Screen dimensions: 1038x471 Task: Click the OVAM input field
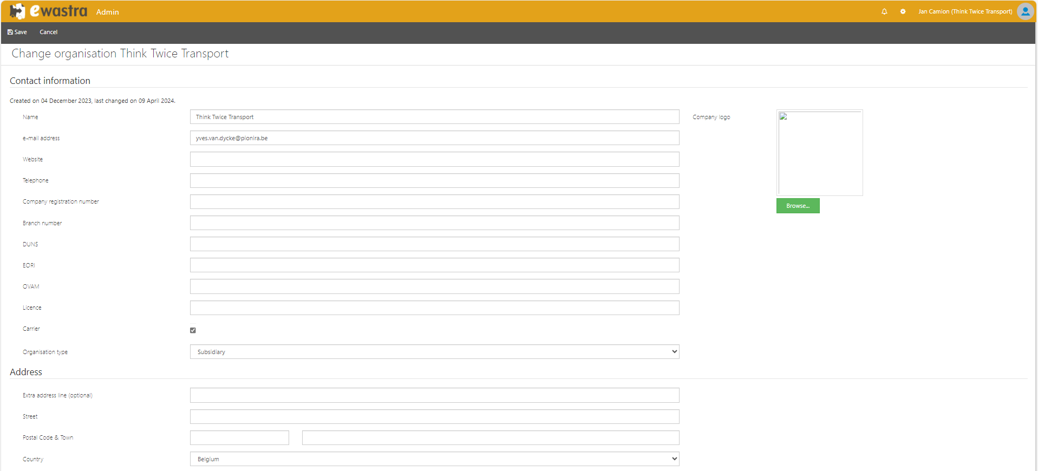click(434, 286)
